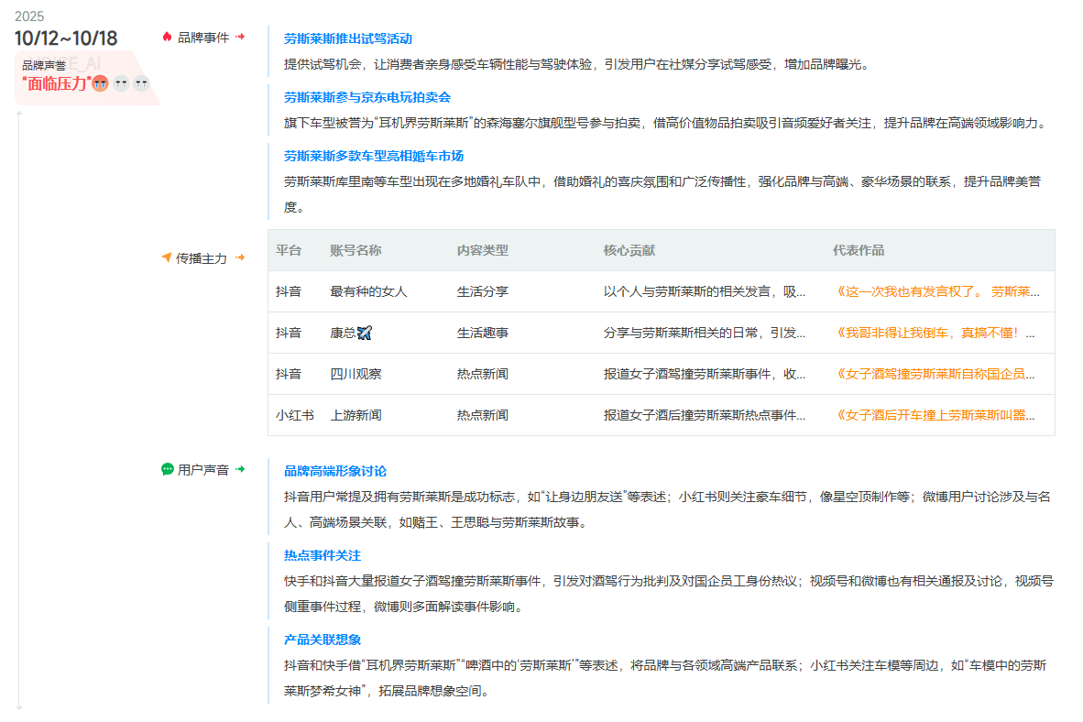
Task: Click the green chat bubble icon beside 用户声音
Action: [168, 469]
